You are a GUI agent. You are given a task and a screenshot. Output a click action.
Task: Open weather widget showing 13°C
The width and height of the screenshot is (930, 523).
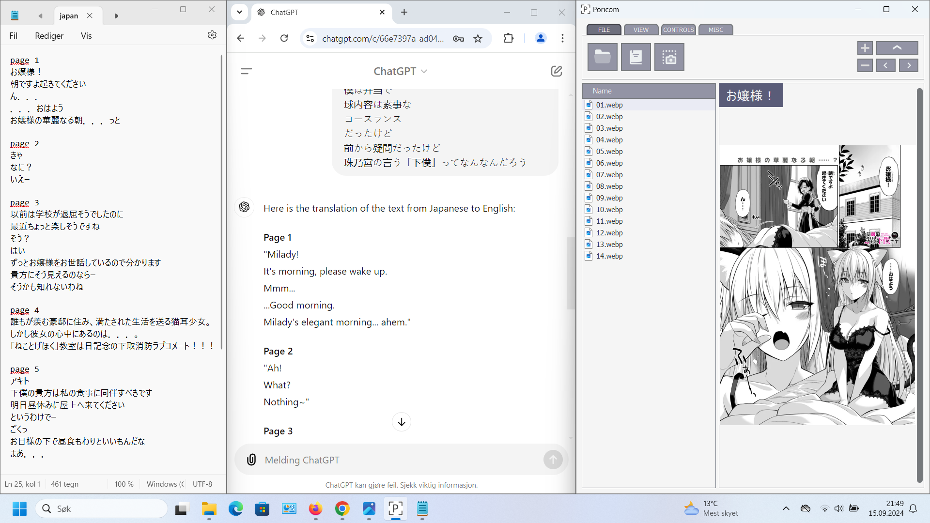click(x=711, y=508)
